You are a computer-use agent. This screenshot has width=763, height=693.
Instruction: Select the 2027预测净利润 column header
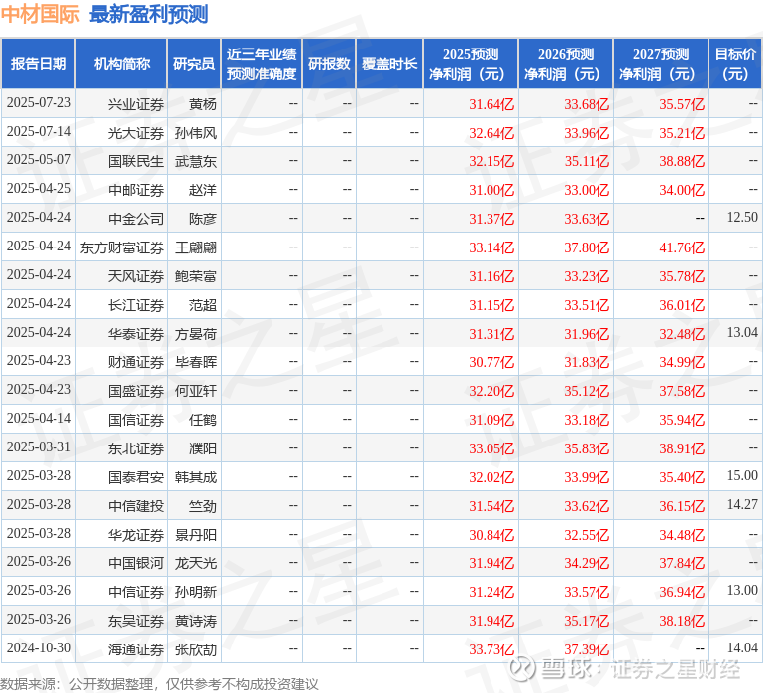point(661,63)
